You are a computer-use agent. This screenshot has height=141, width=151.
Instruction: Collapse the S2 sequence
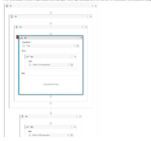(91, 17)
